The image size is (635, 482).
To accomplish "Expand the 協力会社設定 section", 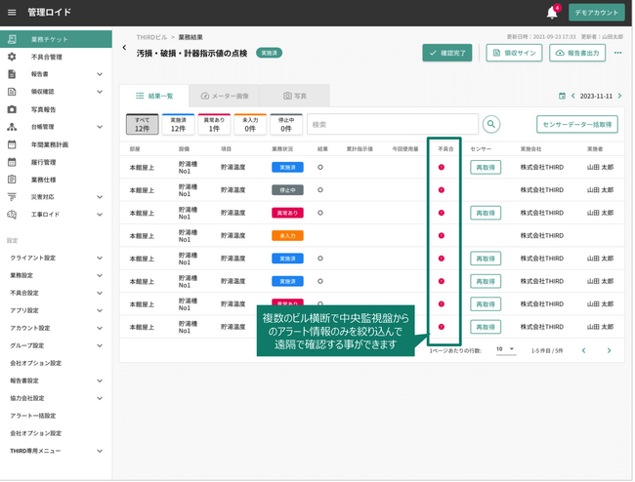I will (x=100, y=398).
